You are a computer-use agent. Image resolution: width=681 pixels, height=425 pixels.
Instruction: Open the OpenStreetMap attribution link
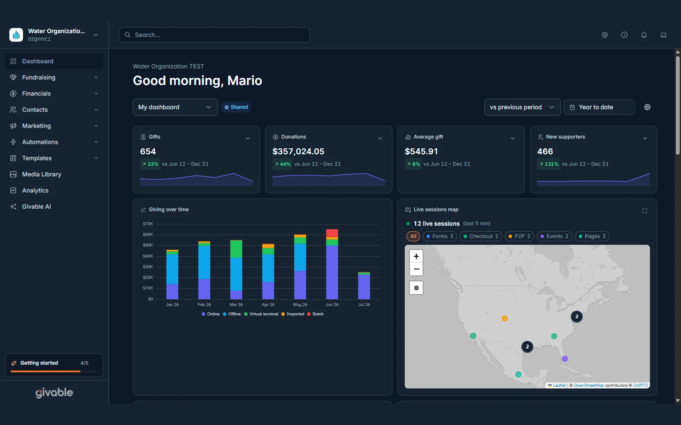589,385
